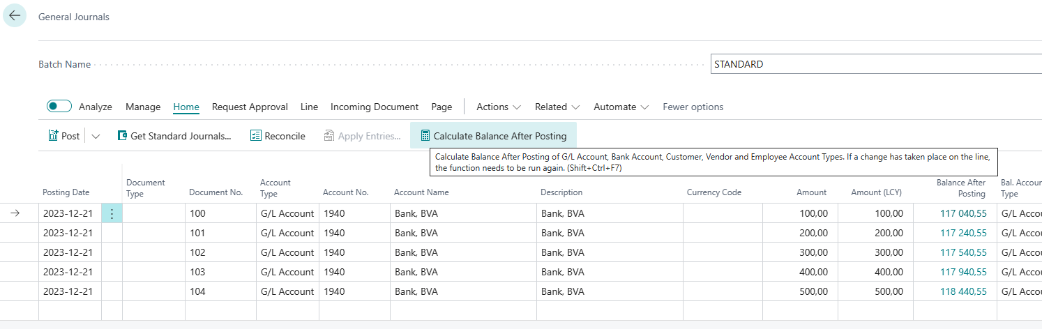
Task: Click the Post journal icon
Action: pos(53,136)
